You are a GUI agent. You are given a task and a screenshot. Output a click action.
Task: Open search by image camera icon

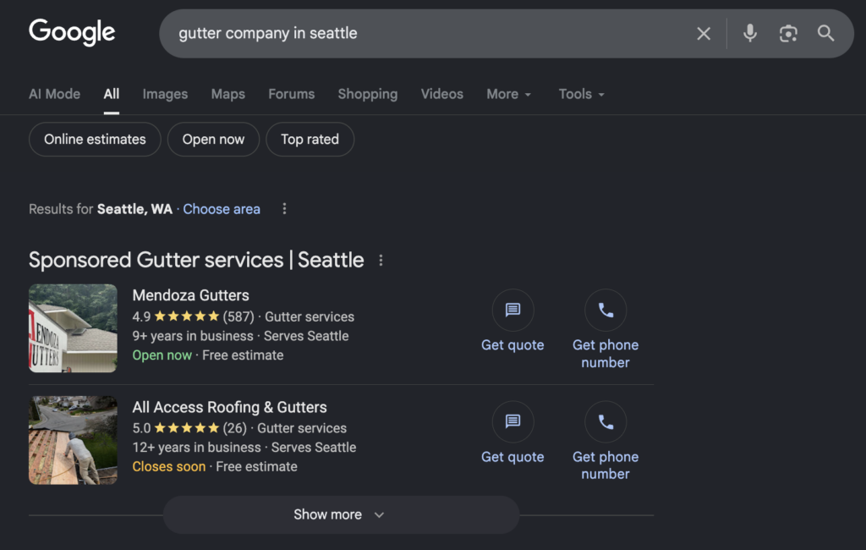point(788,34)
